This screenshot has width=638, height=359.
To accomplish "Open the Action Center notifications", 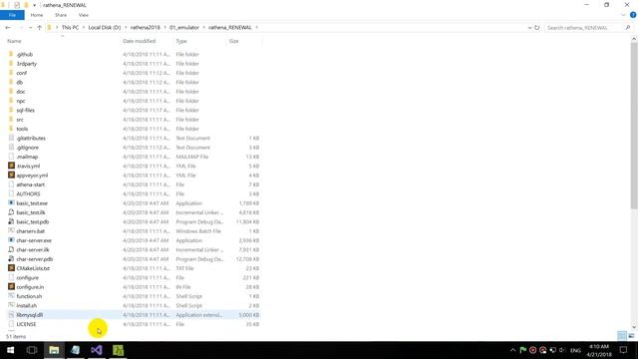I will point(623,350).
